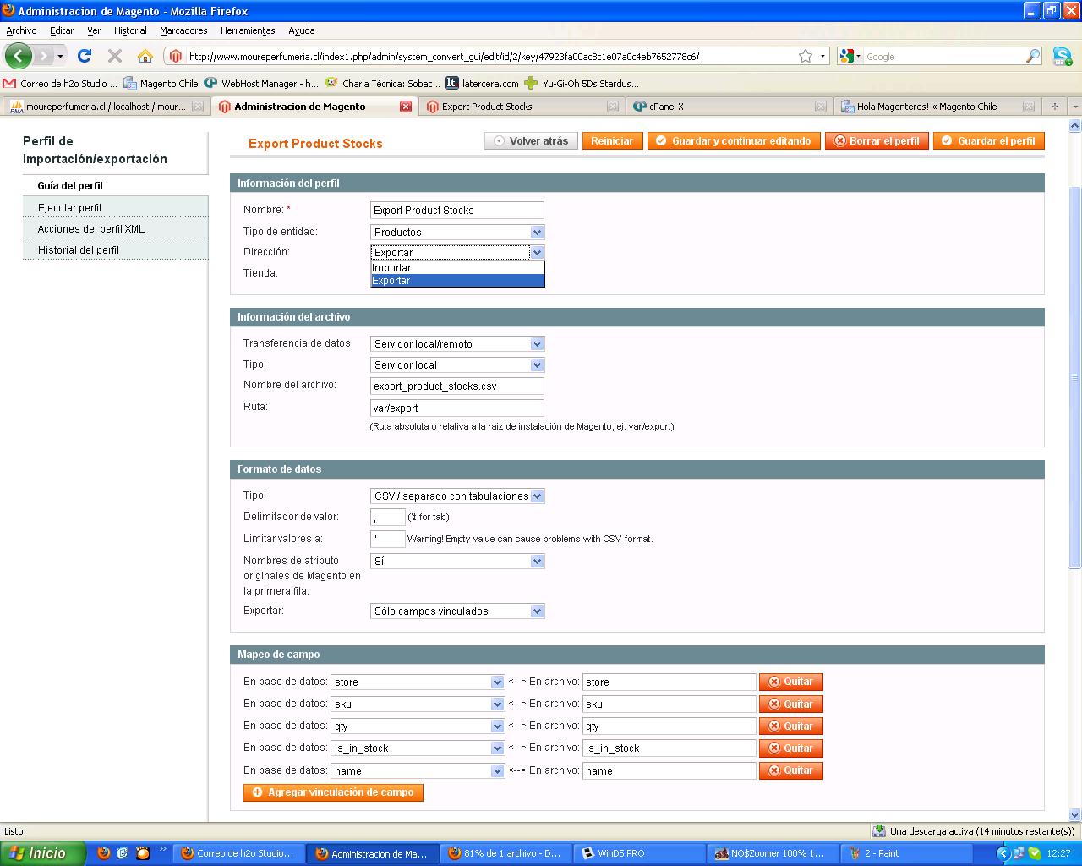Open 2 - Paint taskbar item

[x=905, y=853]
